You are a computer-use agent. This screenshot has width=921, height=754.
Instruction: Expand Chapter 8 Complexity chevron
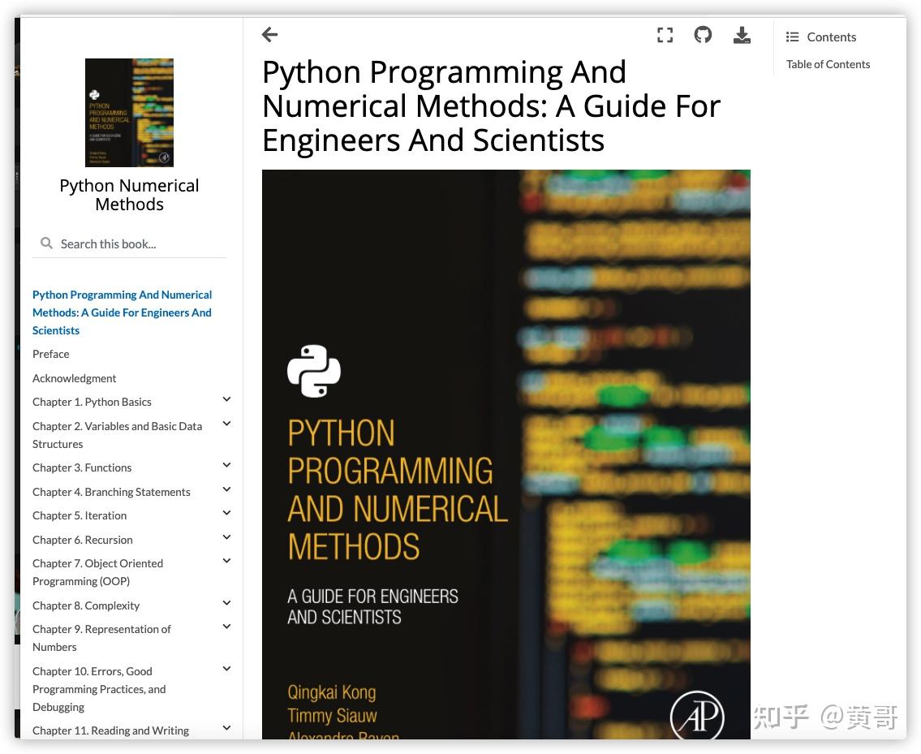pos(226,603)
